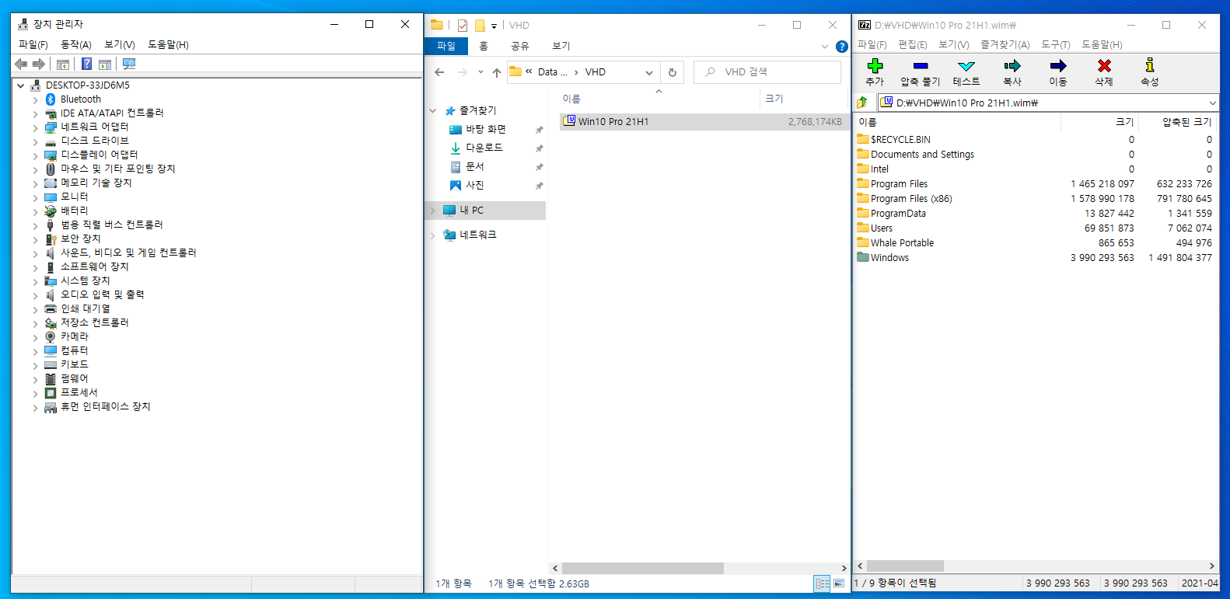Click Downloads (다운로드) quick access item
1230x599 pixels.
click(x=484, y=148)
